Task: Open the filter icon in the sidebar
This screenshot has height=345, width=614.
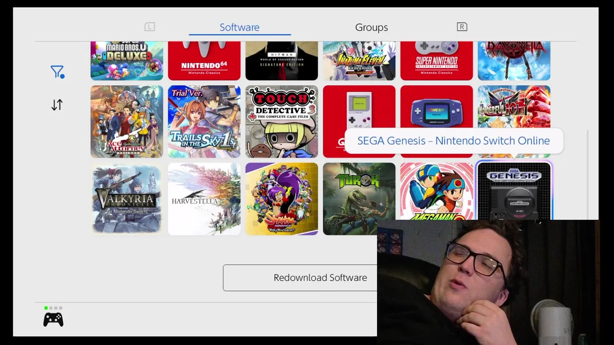Action: click(57, 72)
